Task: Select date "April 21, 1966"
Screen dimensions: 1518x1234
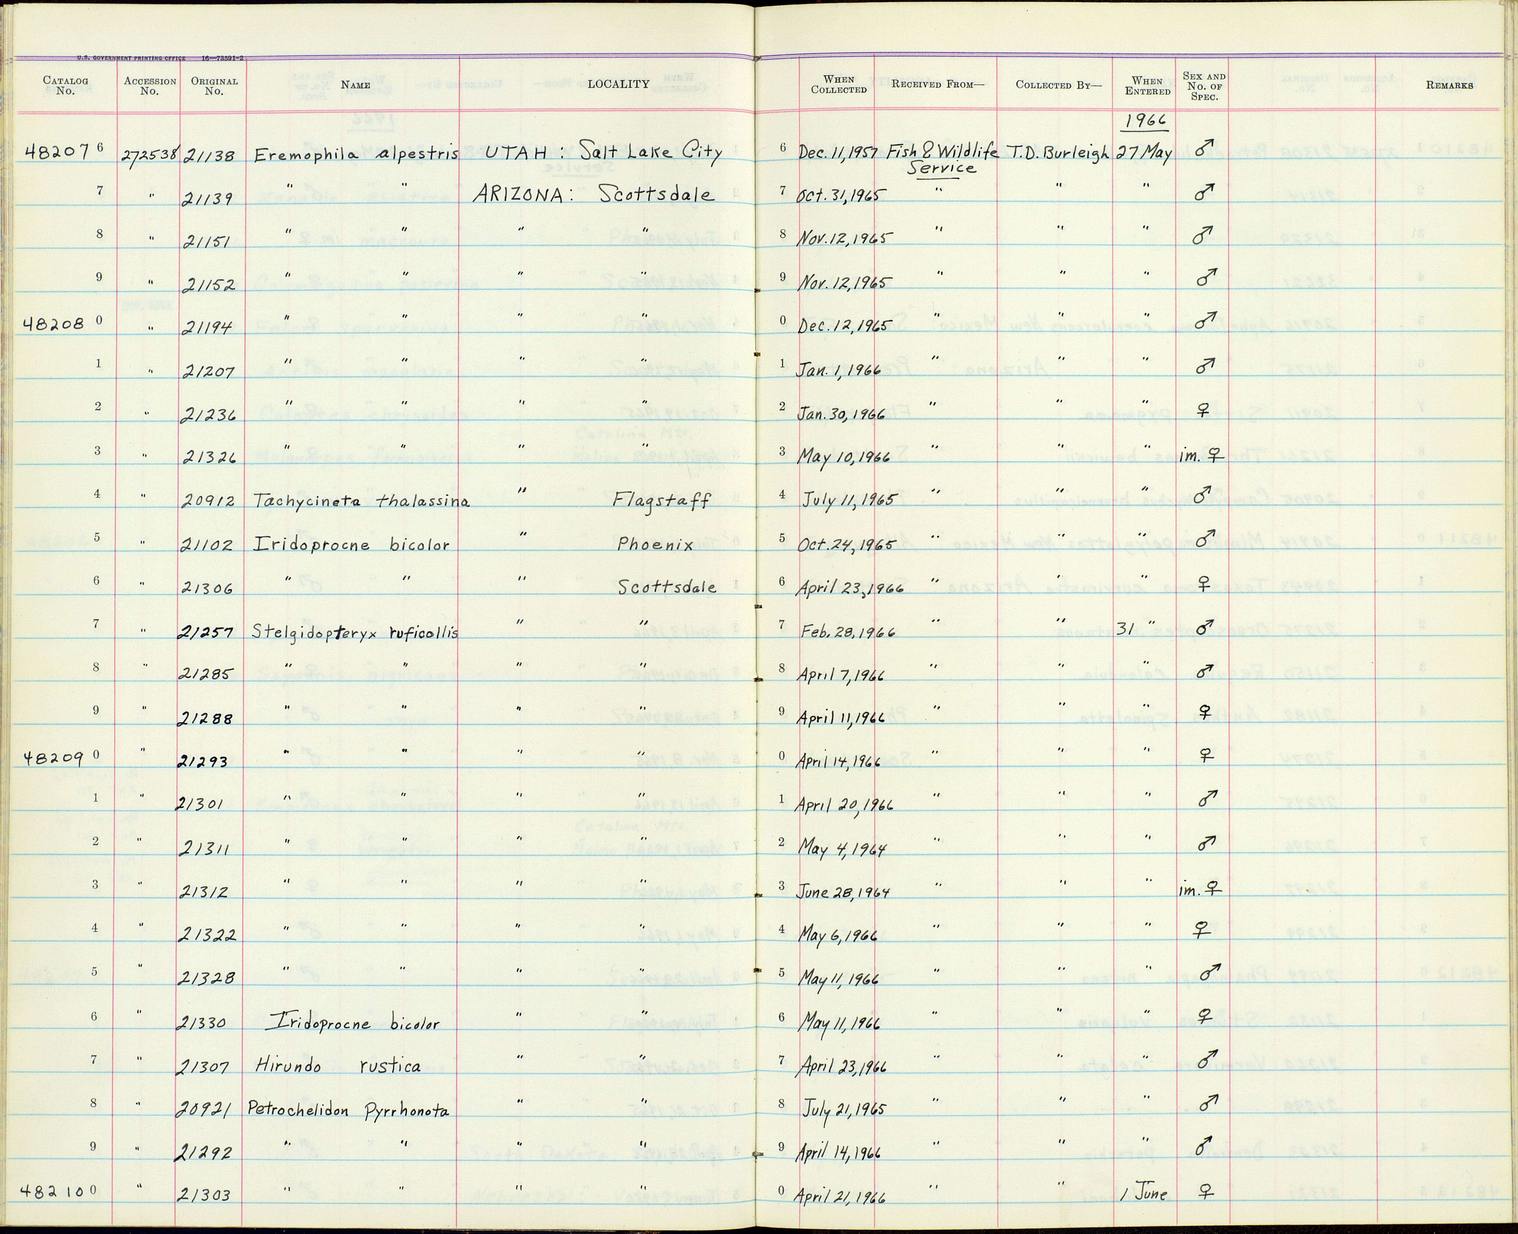Action: coord(840,1196)
